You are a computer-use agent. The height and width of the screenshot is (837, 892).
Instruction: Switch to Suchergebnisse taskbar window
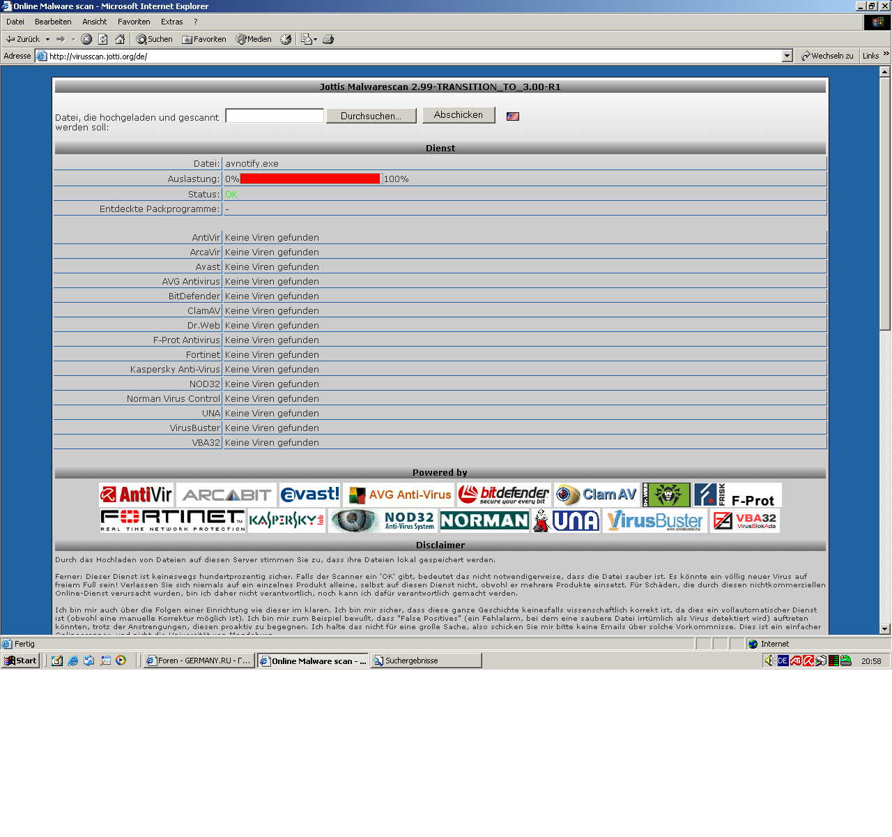pyautogui.click(x=426, y=661)
